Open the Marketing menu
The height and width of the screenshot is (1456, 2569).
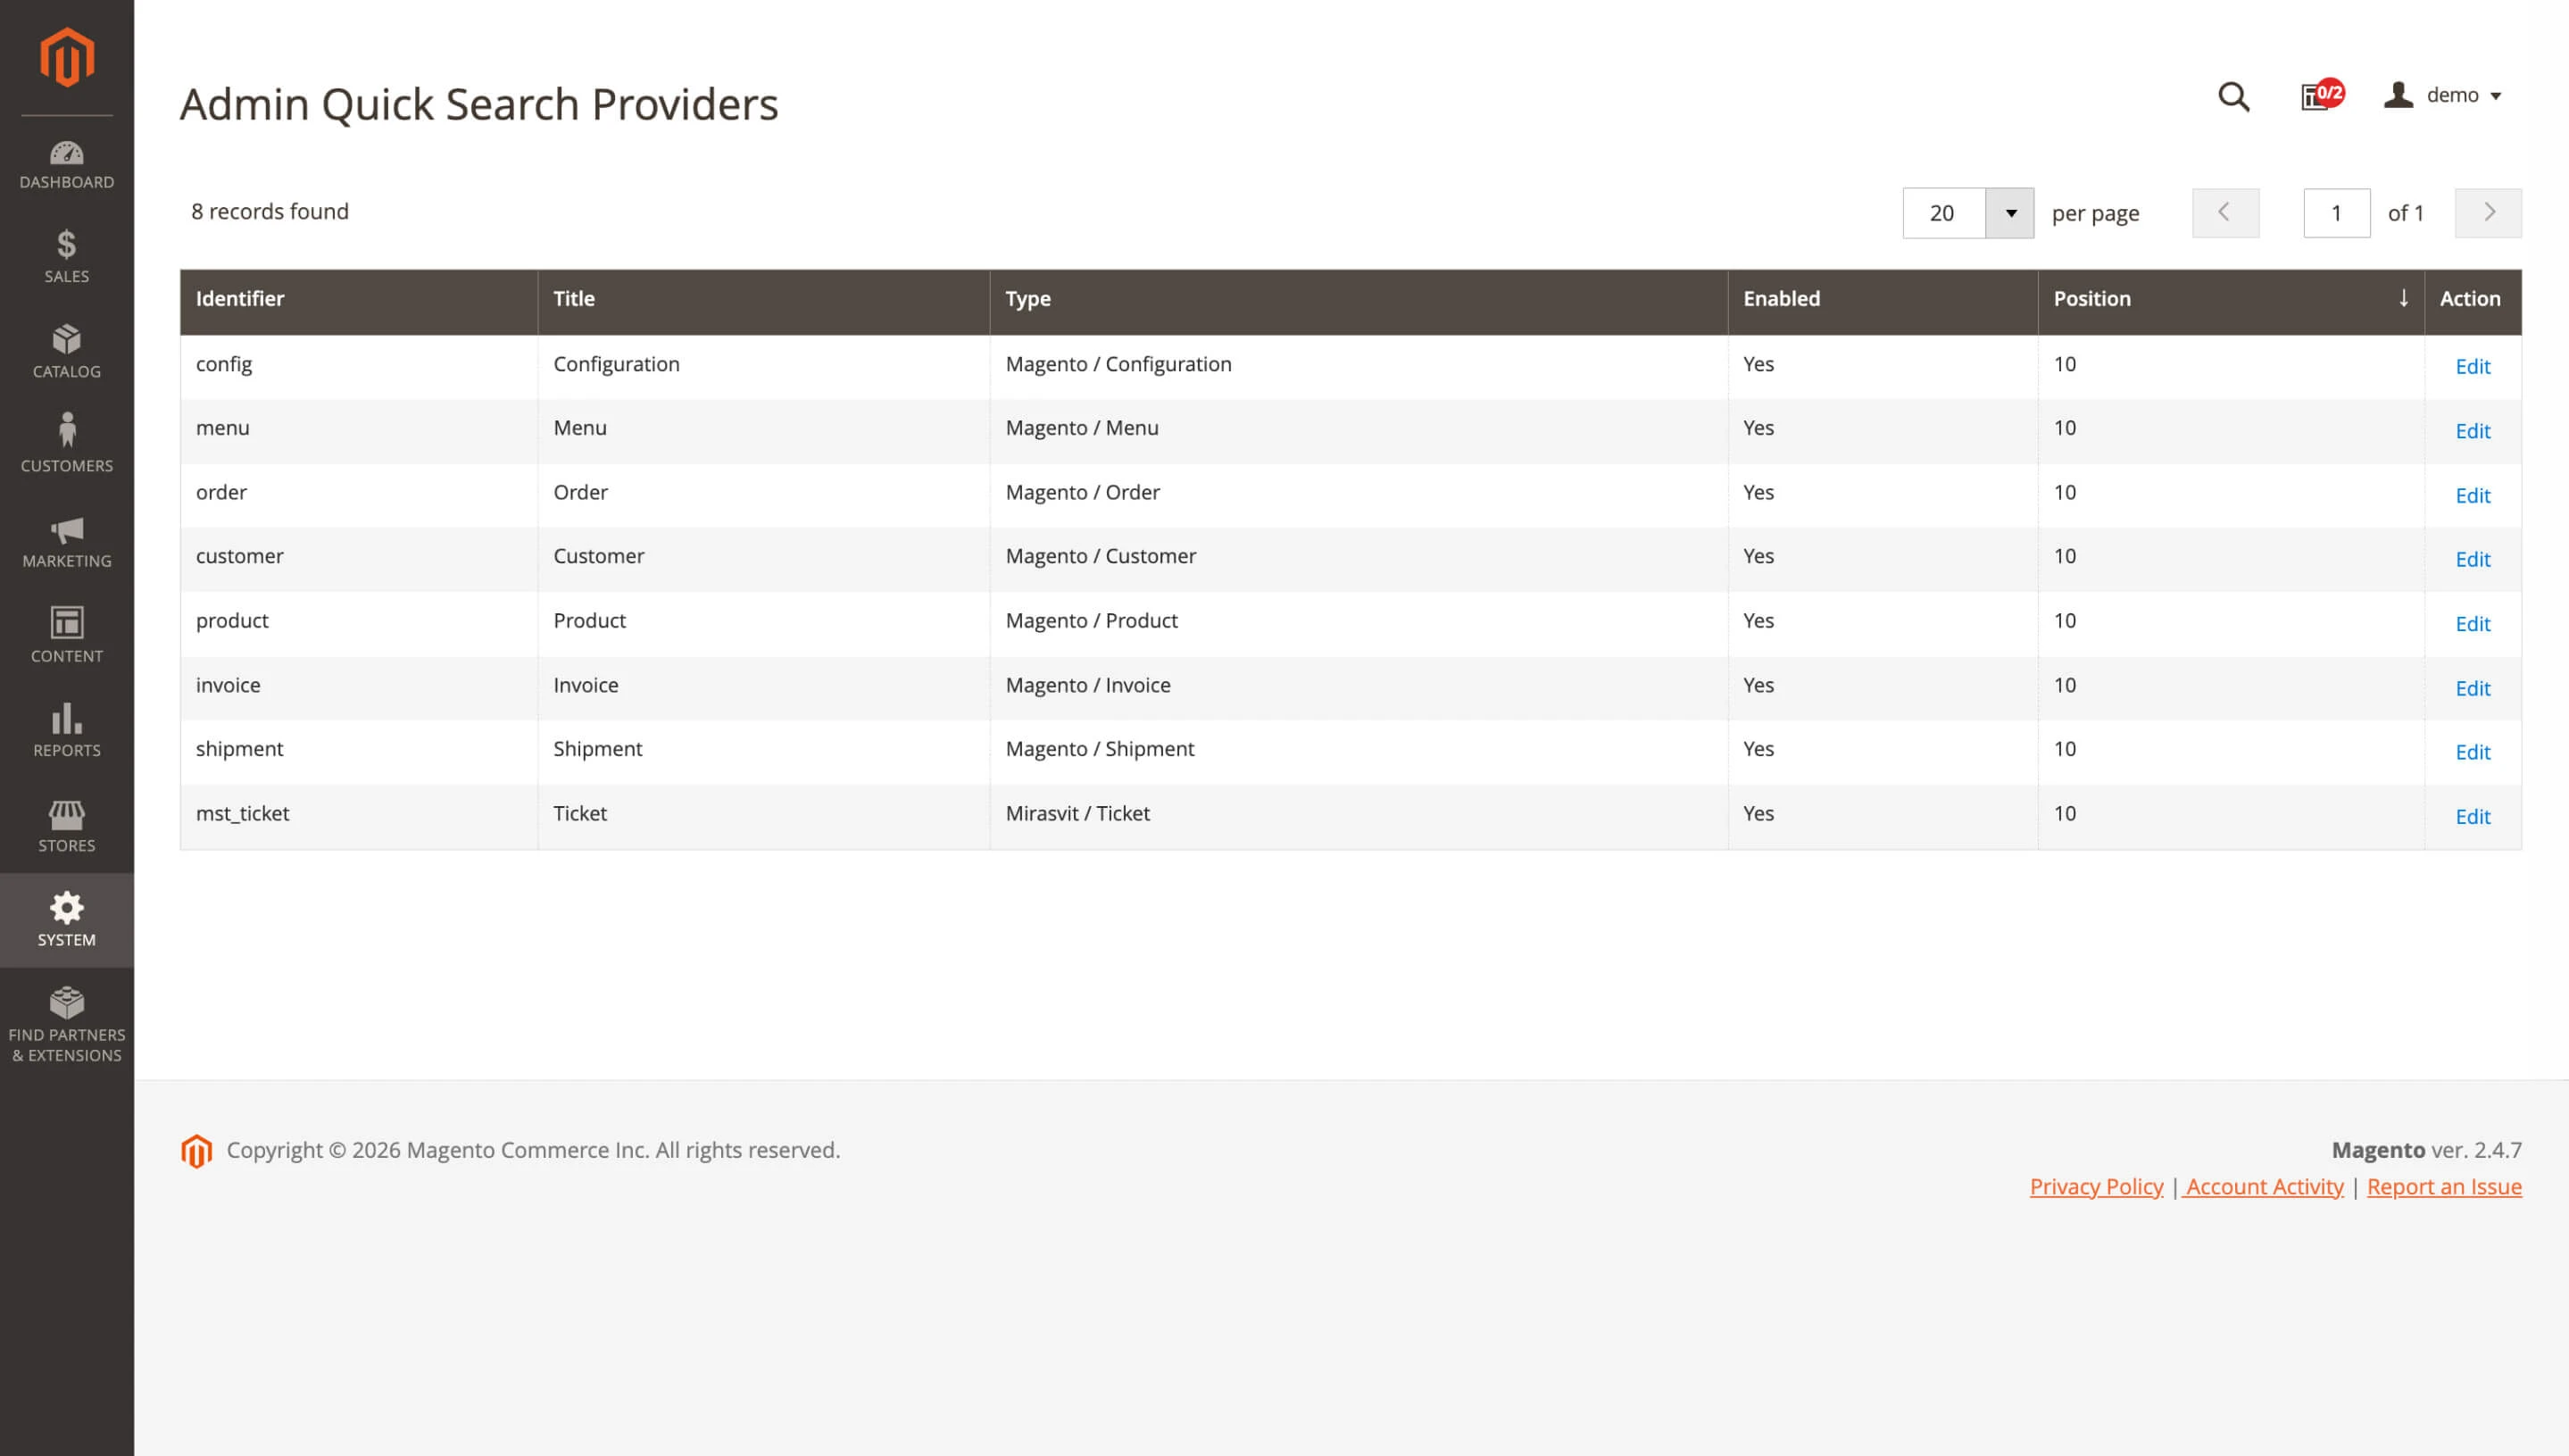click(x=67, y=542)
